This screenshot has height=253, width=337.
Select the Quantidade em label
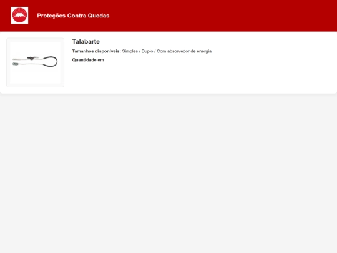click(x=88, y=60)
